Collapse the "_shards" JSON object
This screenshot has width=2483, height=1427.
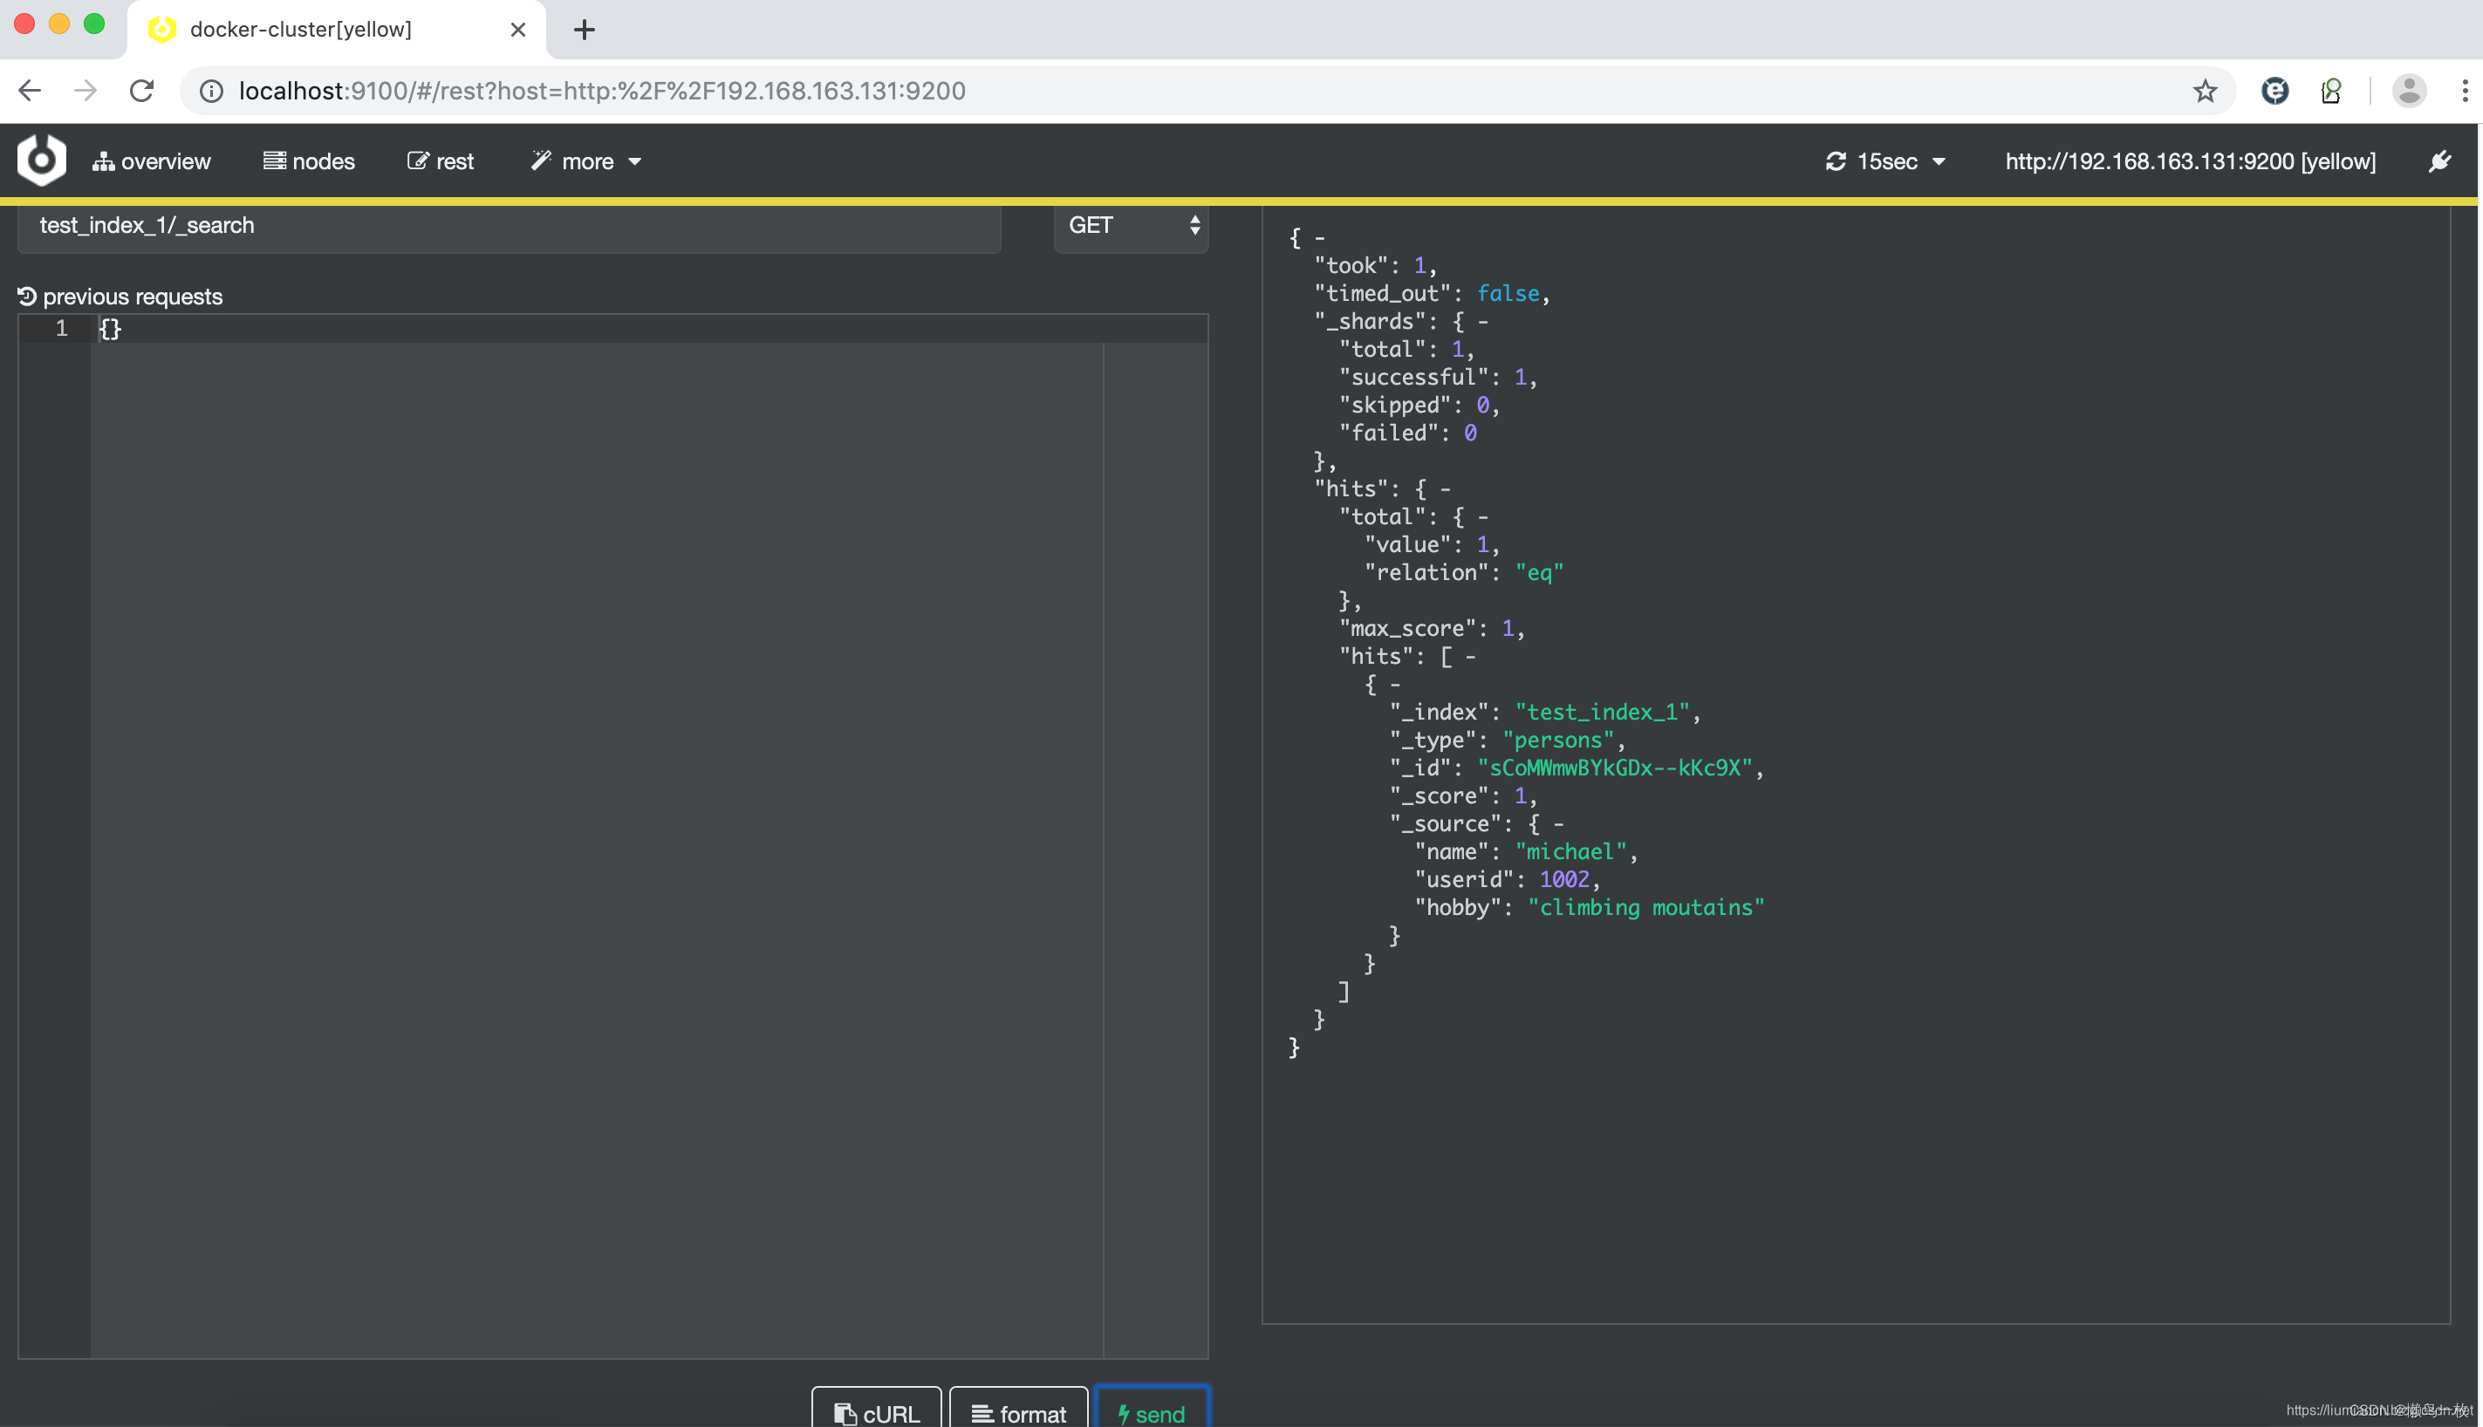coord(1483,322)
